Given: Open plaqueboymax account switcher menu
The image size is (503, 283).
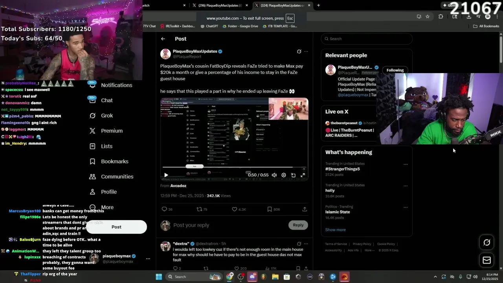Looking at the screenshot, I should click(x=148, y=259).
